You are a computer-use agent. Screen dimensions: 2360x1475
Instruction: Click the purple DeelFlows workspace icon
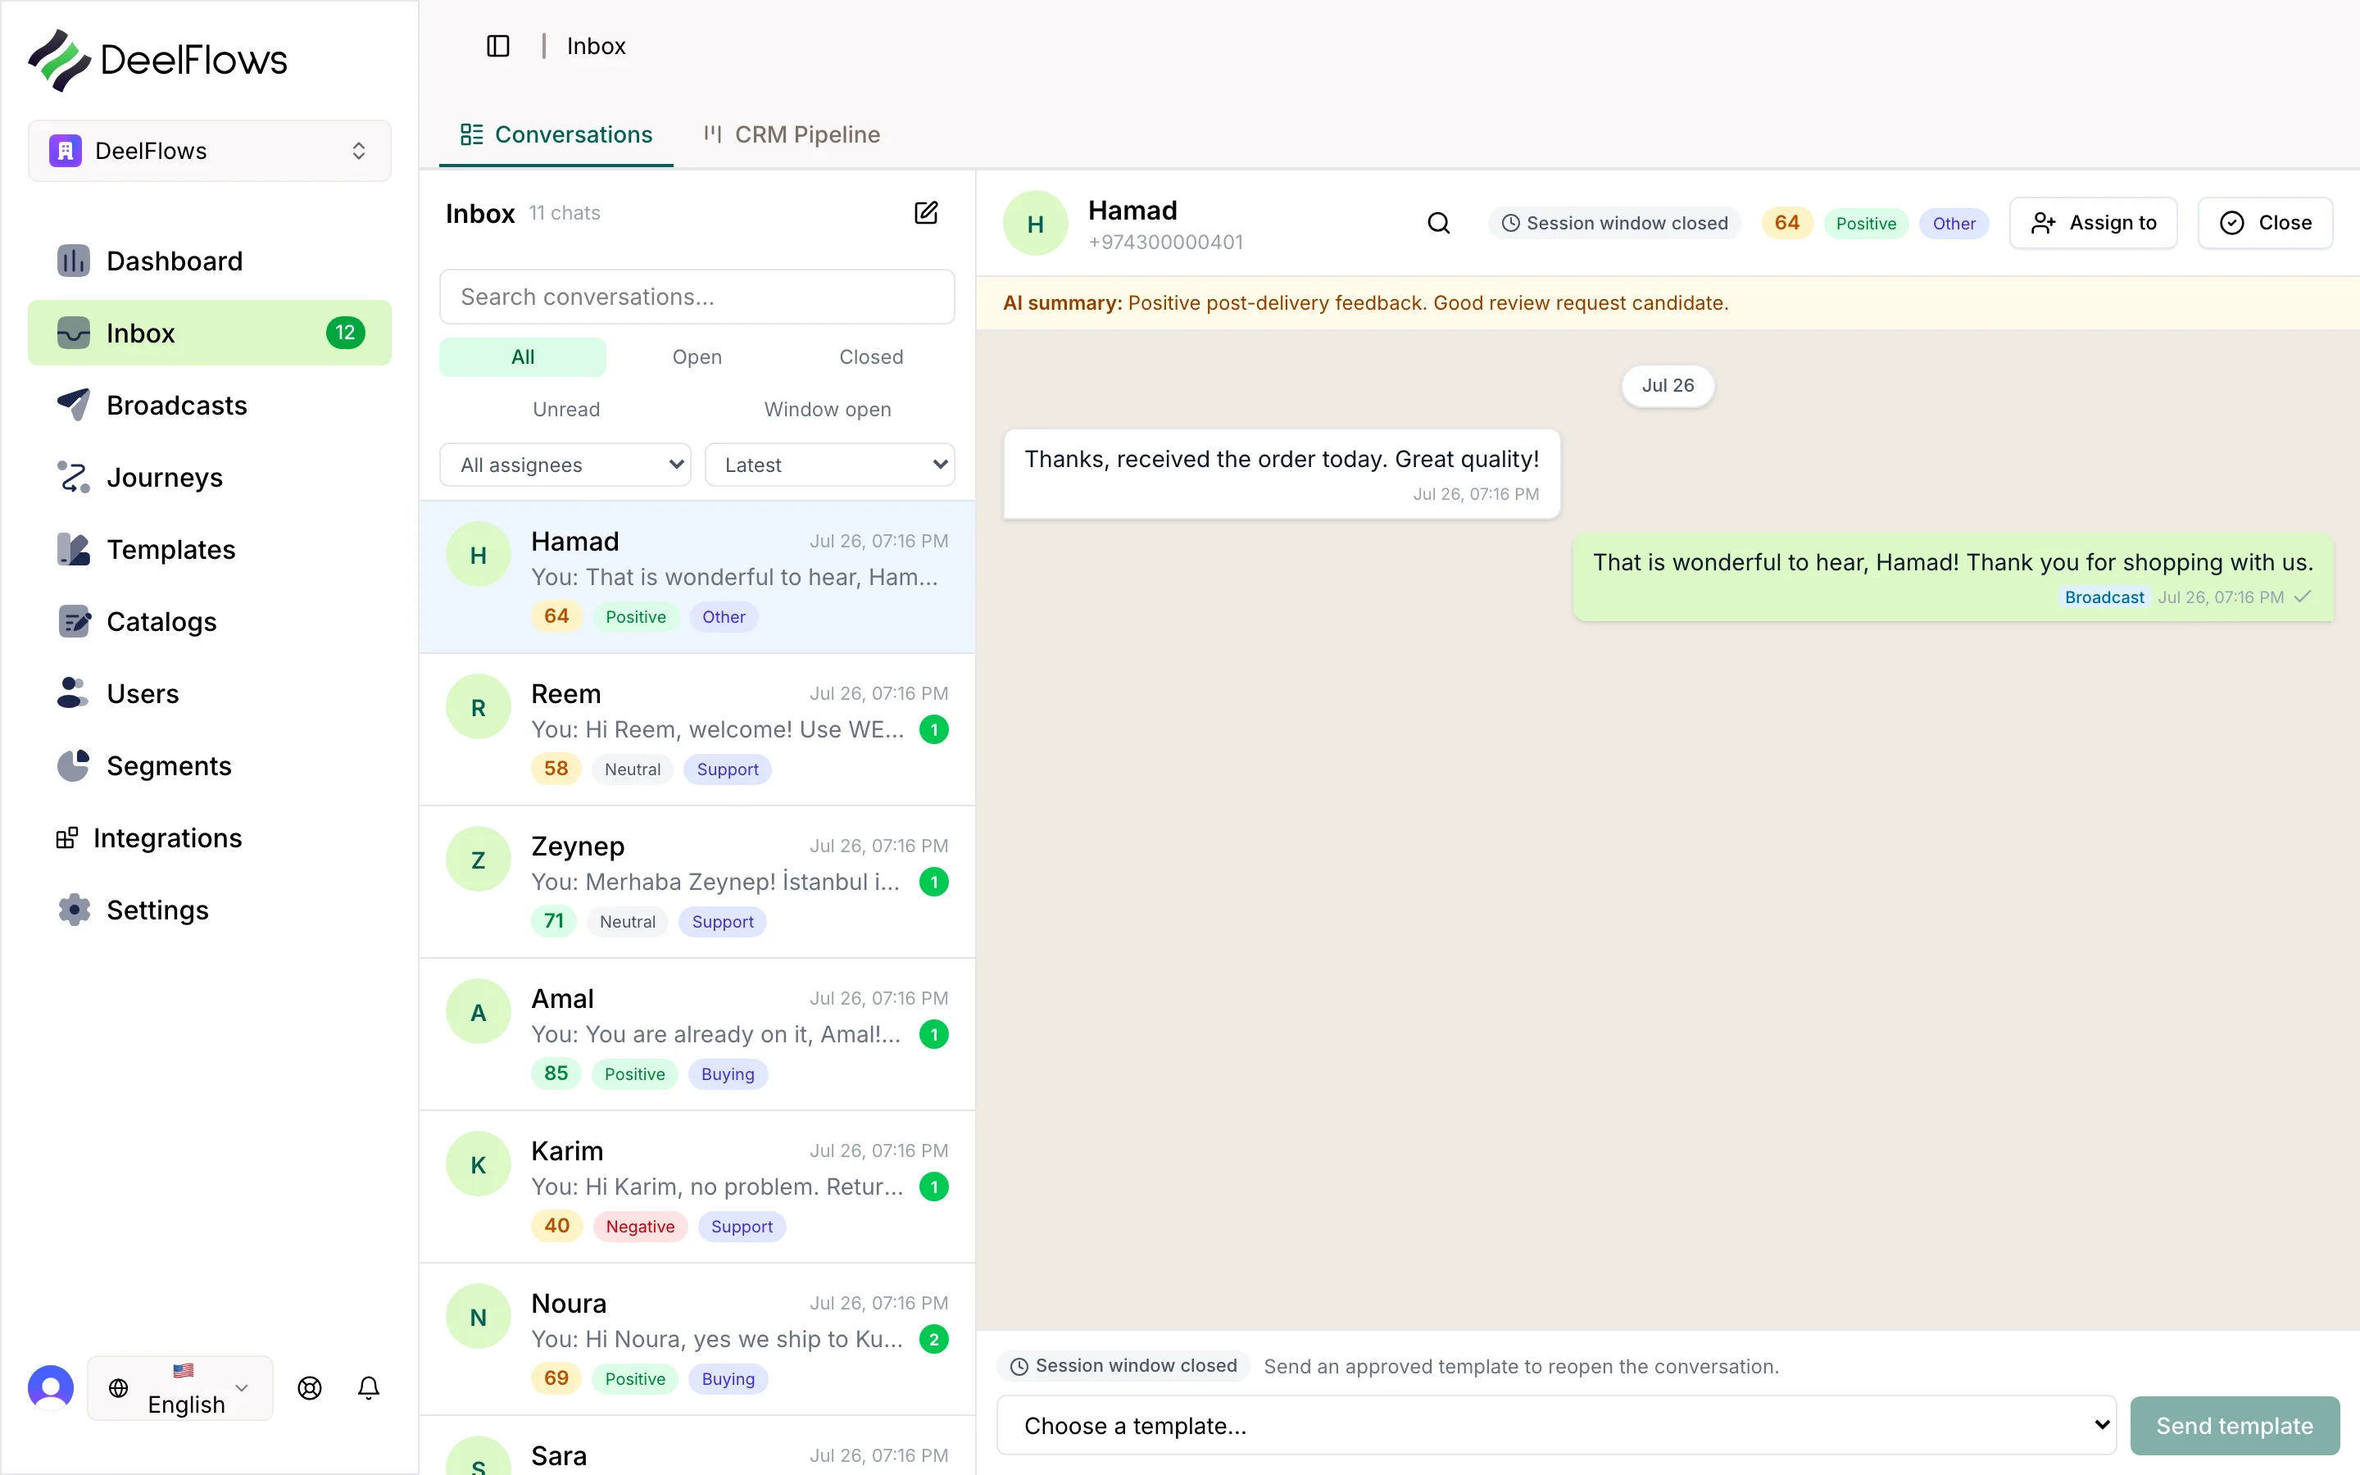pos(66,150)
